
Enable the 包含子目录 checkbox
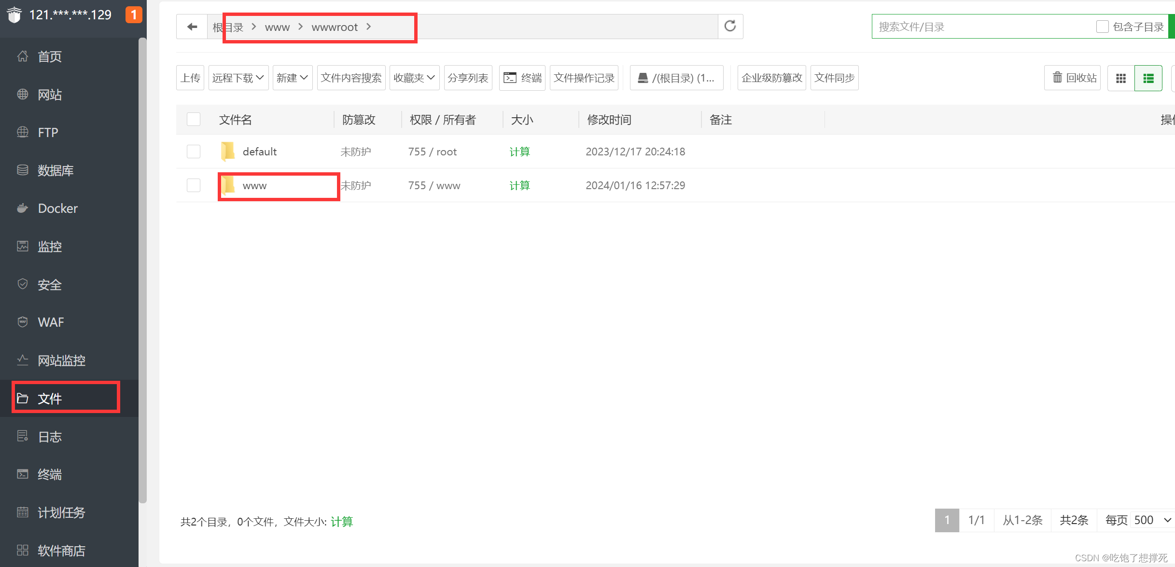pyautogui.click(x=1102, y=27)
